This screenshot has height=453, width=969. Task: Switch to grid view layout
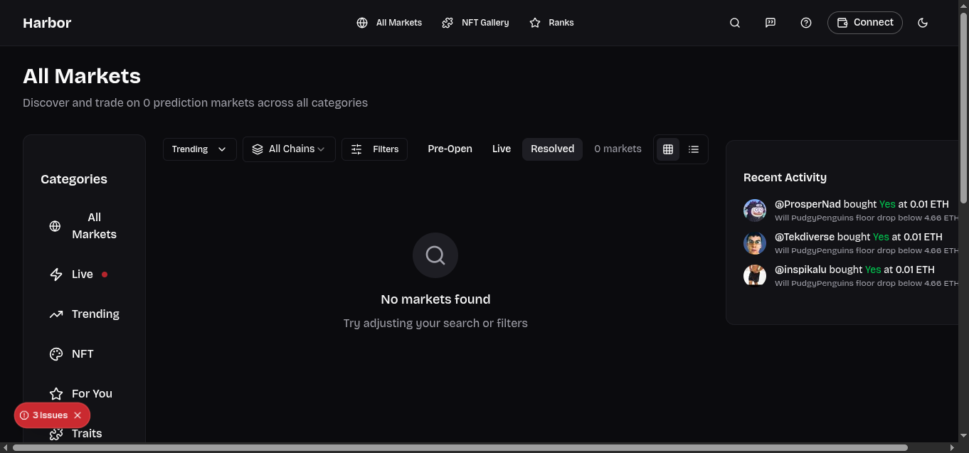click(x=667, y=149)
